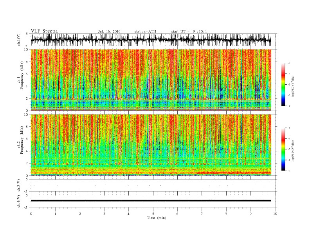This screenshot has width=310, height=240.
Task: Click the '9' tick on time axis
Action: coord(251,214)
